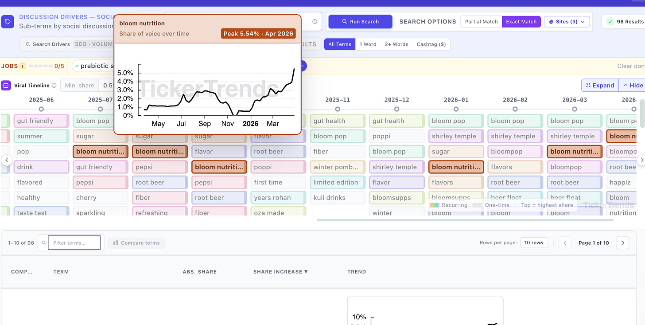Dismiss the job chip with its x button

point(302,66)
